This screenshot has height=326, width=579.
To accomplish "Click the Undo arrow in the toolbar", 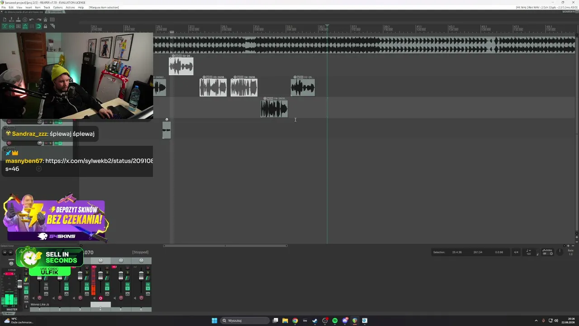I will tap(32, 19).
